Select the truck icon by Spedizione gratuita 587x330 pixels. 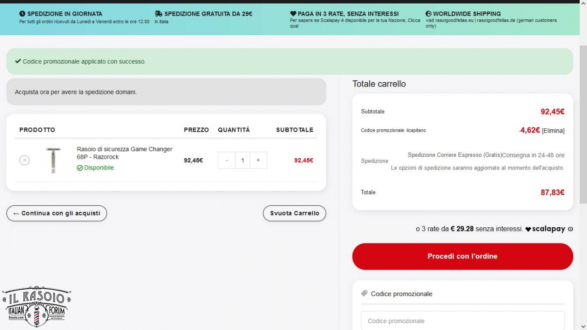tap(159, 14)
